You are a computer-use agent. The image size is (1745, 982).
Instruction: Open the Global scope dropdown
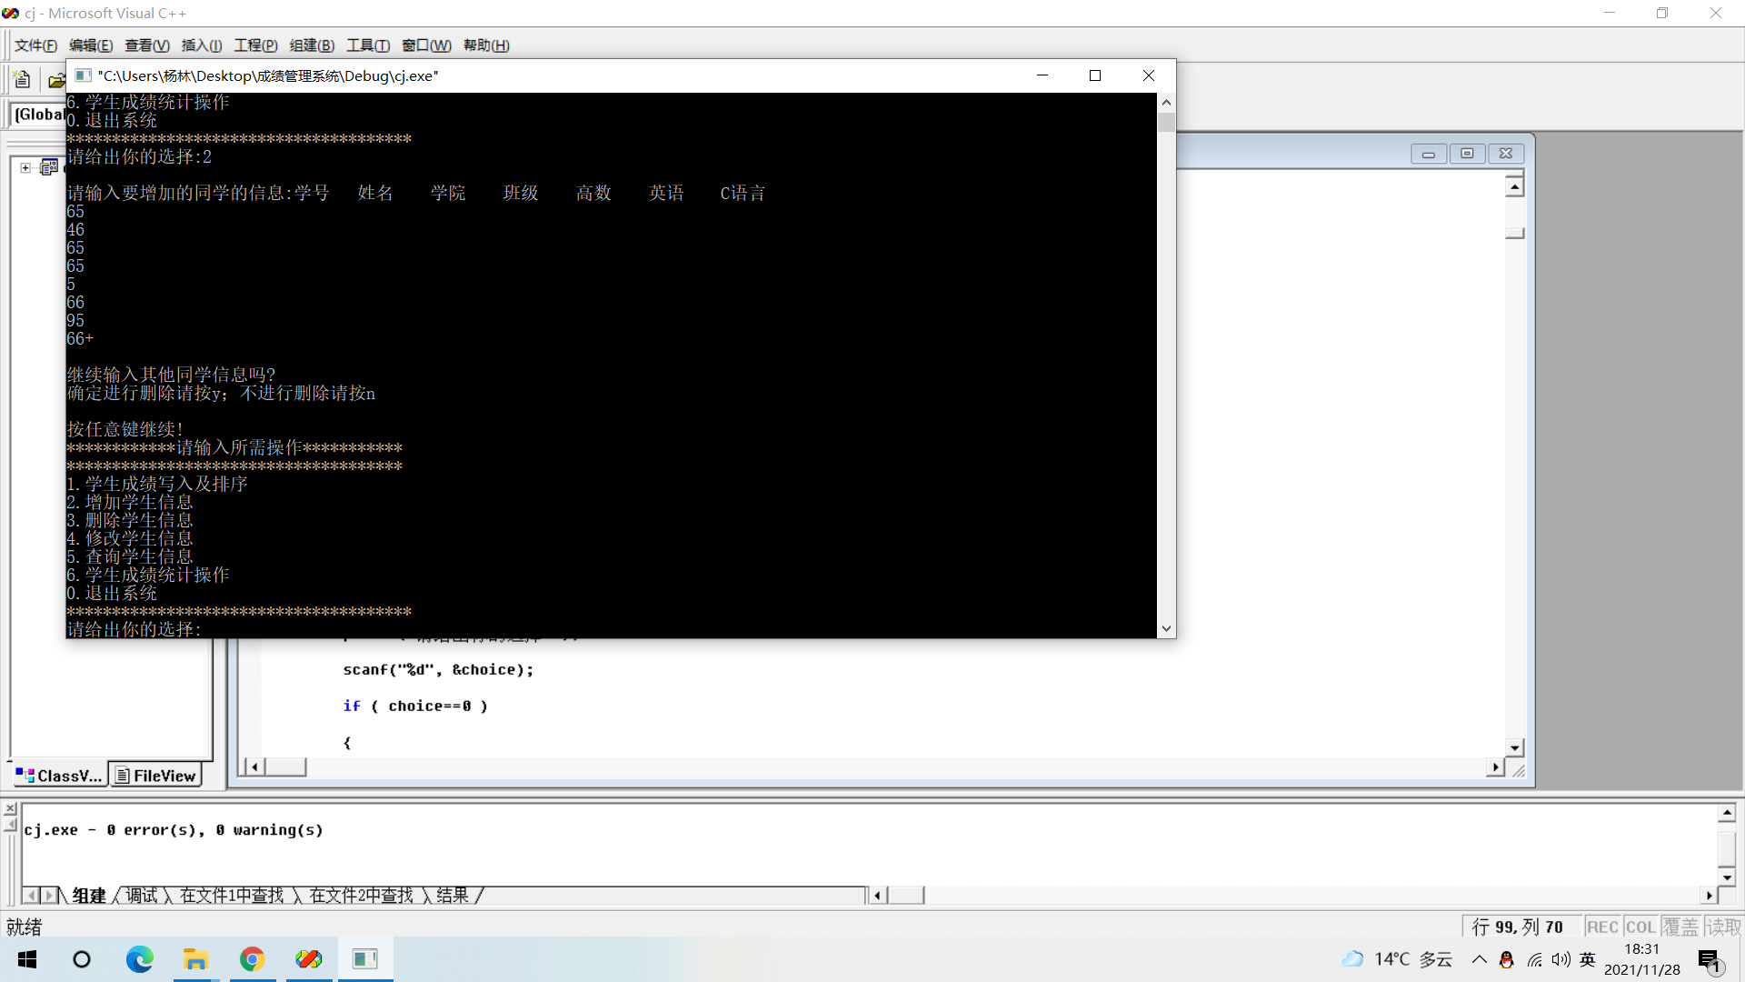tap(41, 115)
